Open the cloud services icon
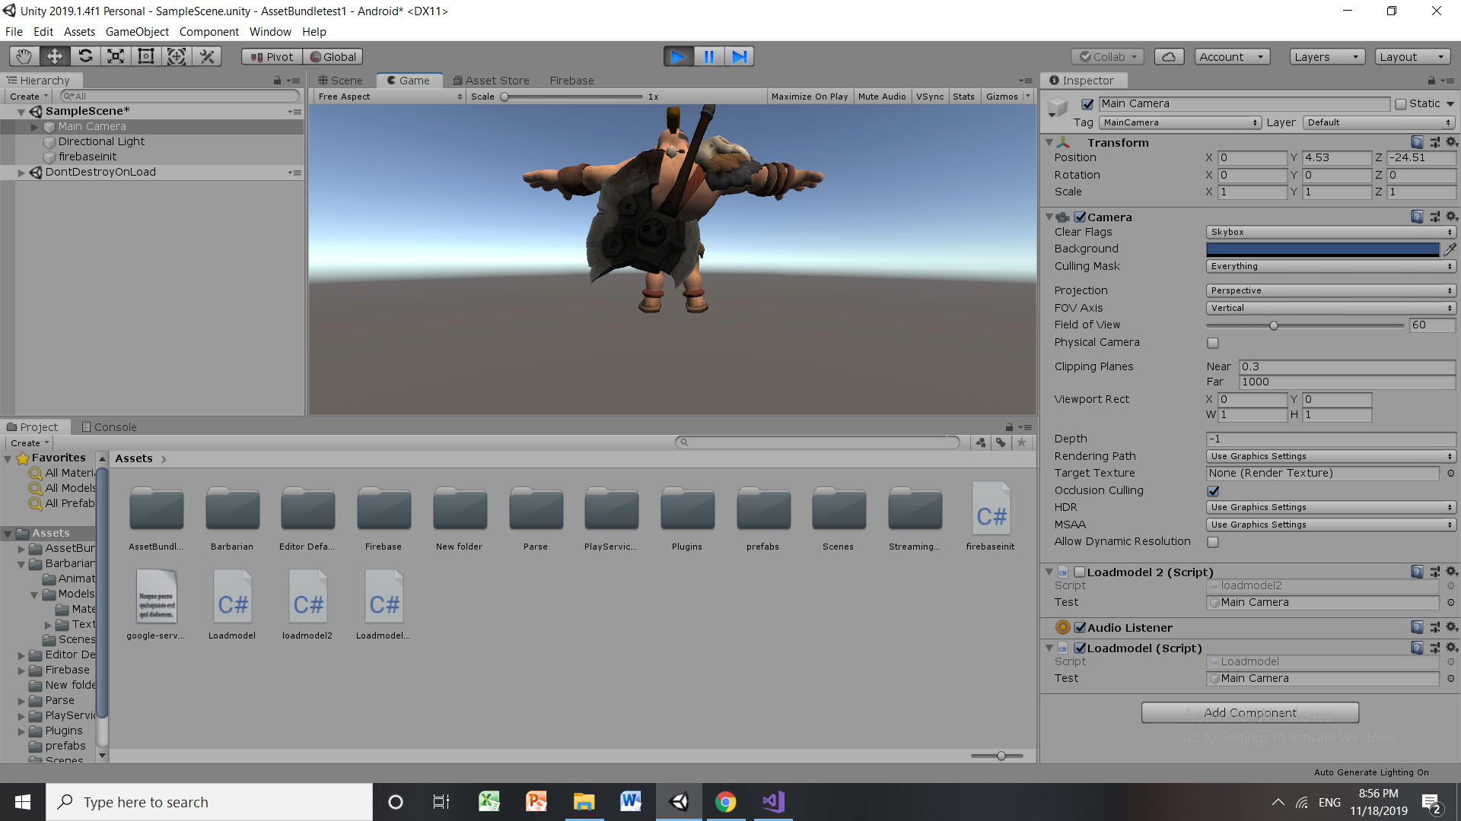 point(1170,57)
